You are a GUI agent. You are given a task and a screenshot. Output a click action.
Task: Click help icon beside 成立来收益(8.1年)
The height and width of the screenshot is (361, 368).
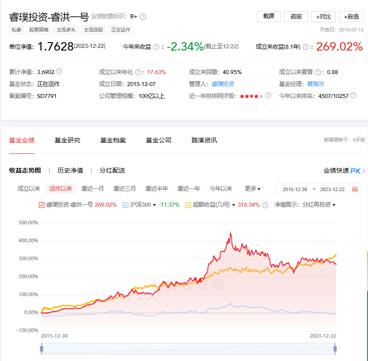tap(305, 47)
